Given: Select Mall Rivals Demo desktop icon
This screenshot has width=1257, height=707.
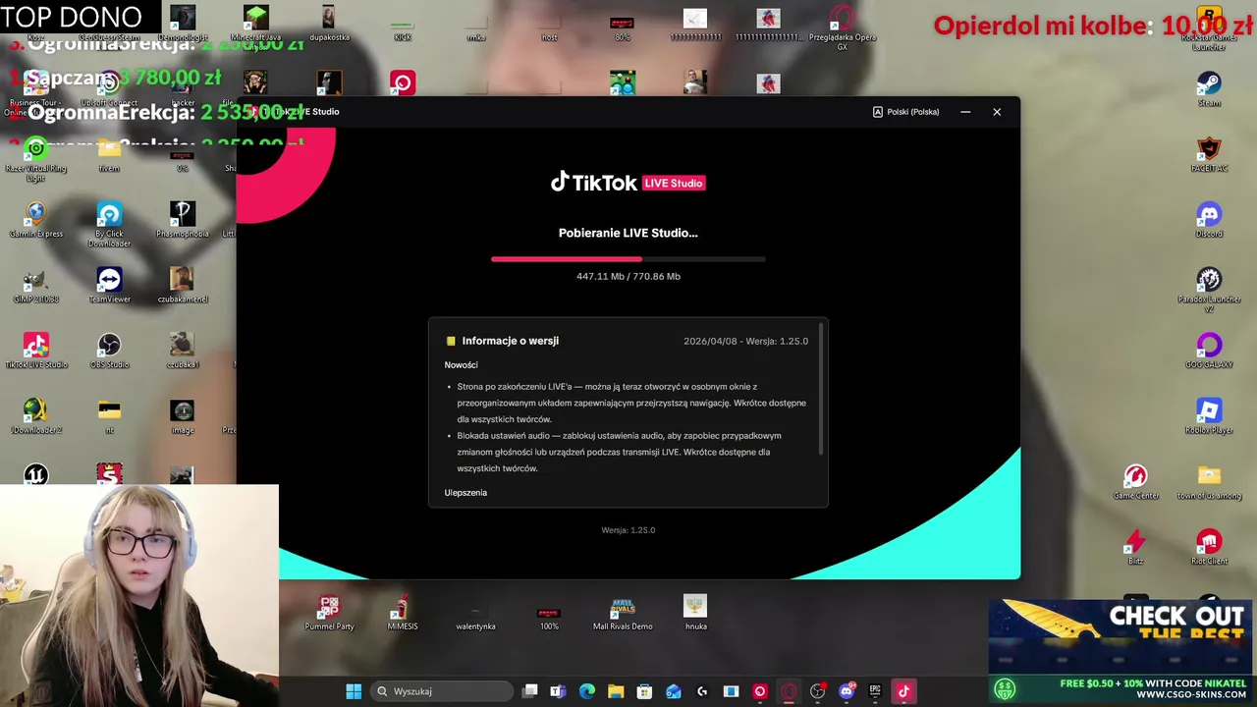Looking at the screenshot, I should 622,613.
